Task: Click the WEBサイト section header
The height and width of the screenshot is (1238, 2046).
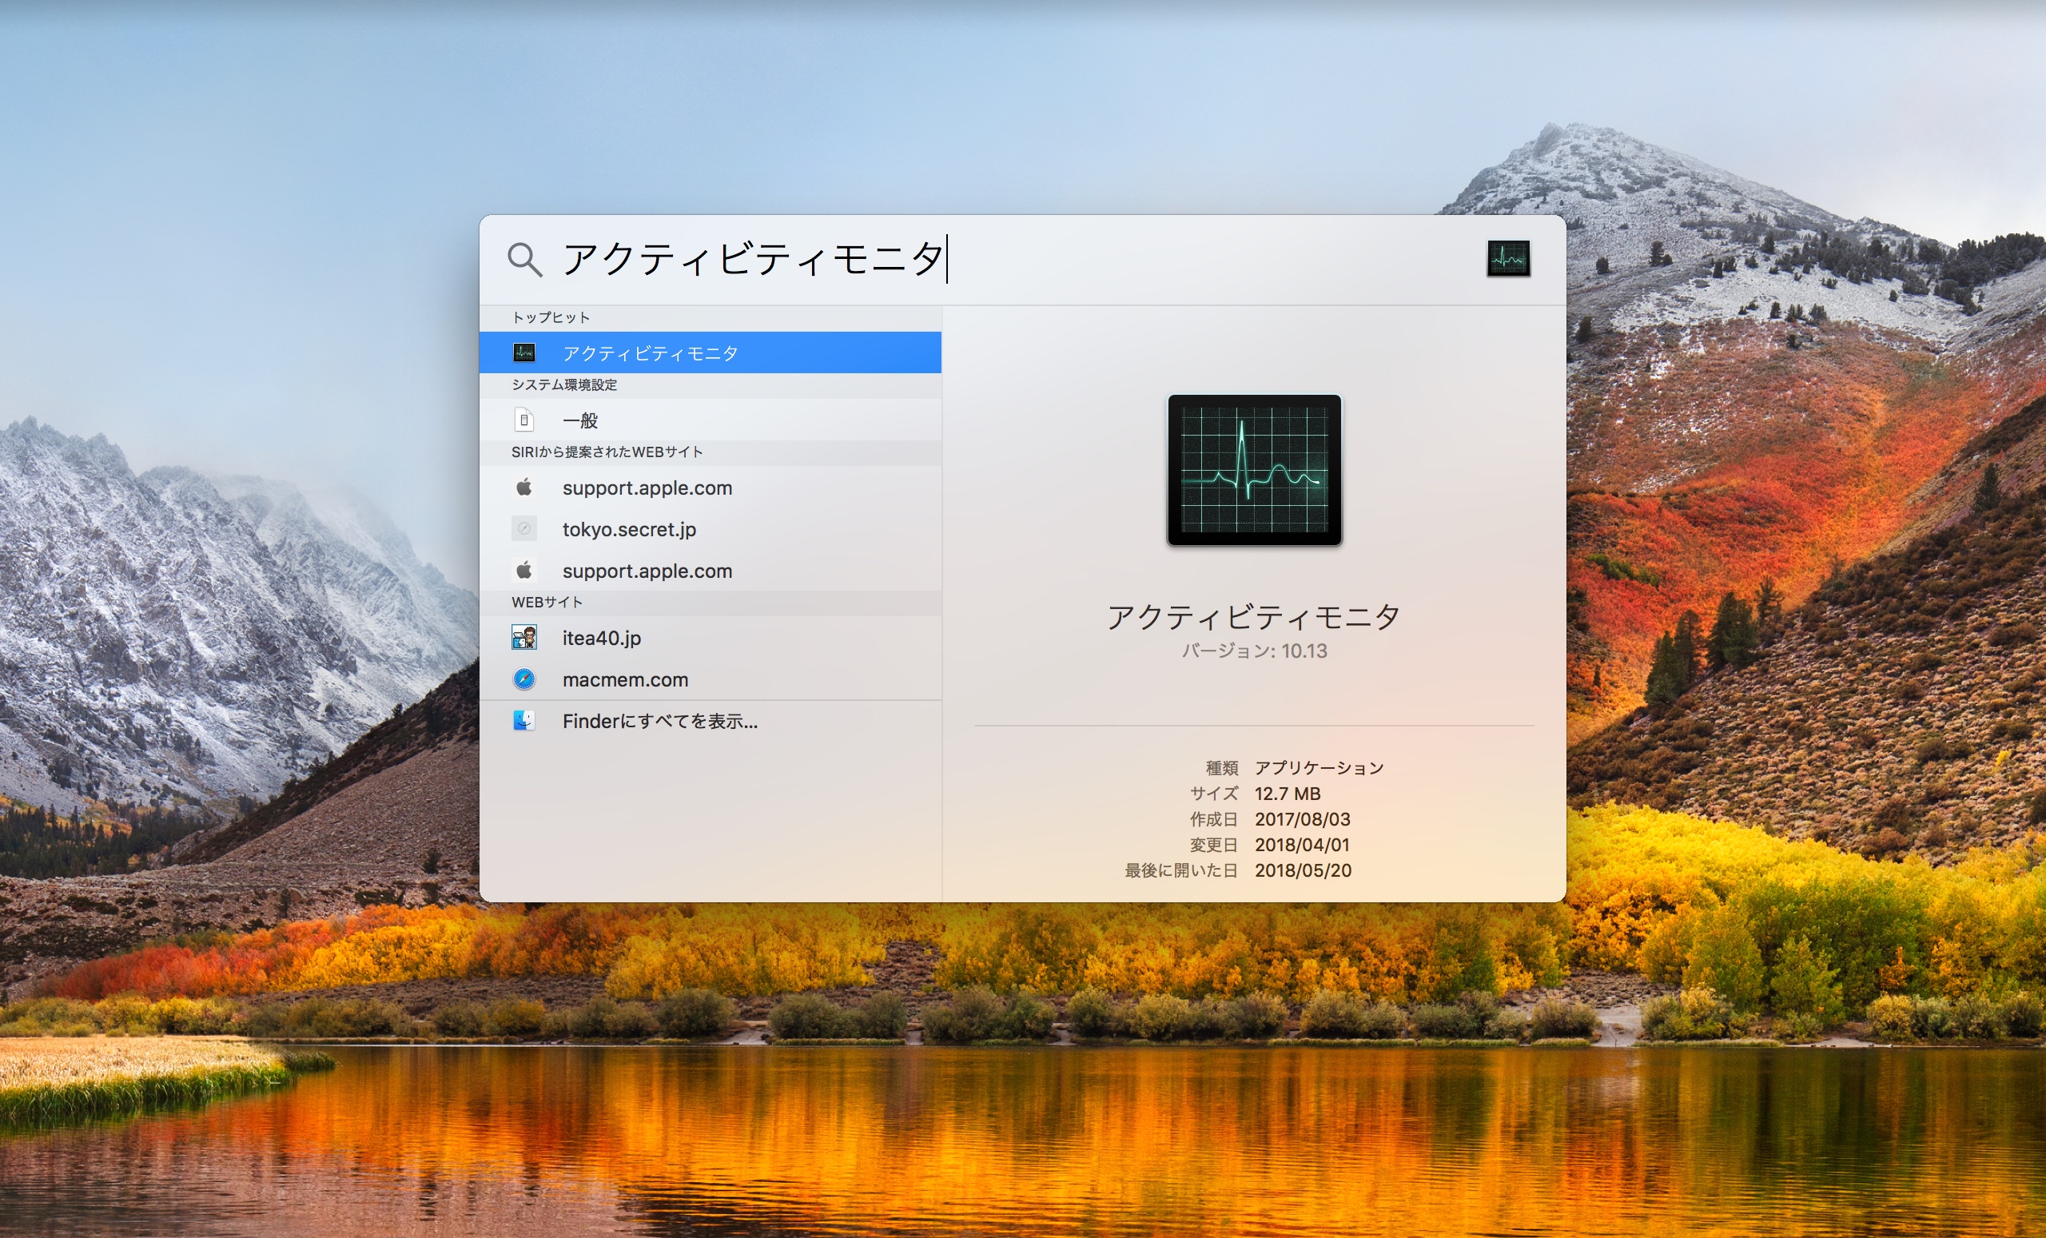Action: tap(547, 603)
